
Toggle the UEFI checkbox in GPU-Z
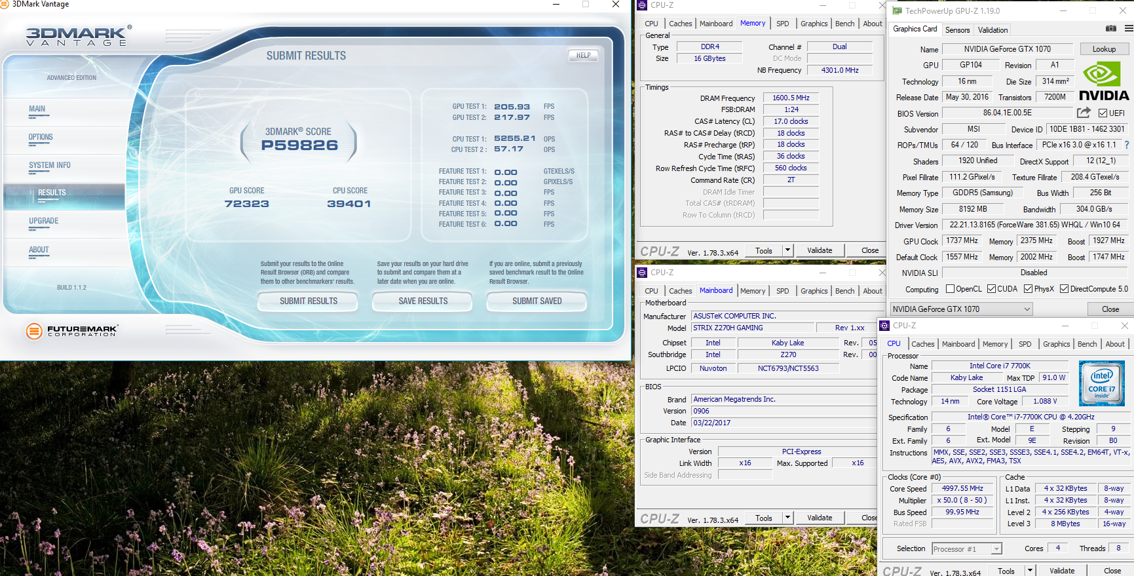click(x=1103, y=113)
